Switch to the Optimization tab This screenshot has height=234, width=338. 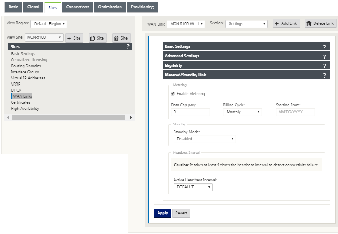coord(110,7)
